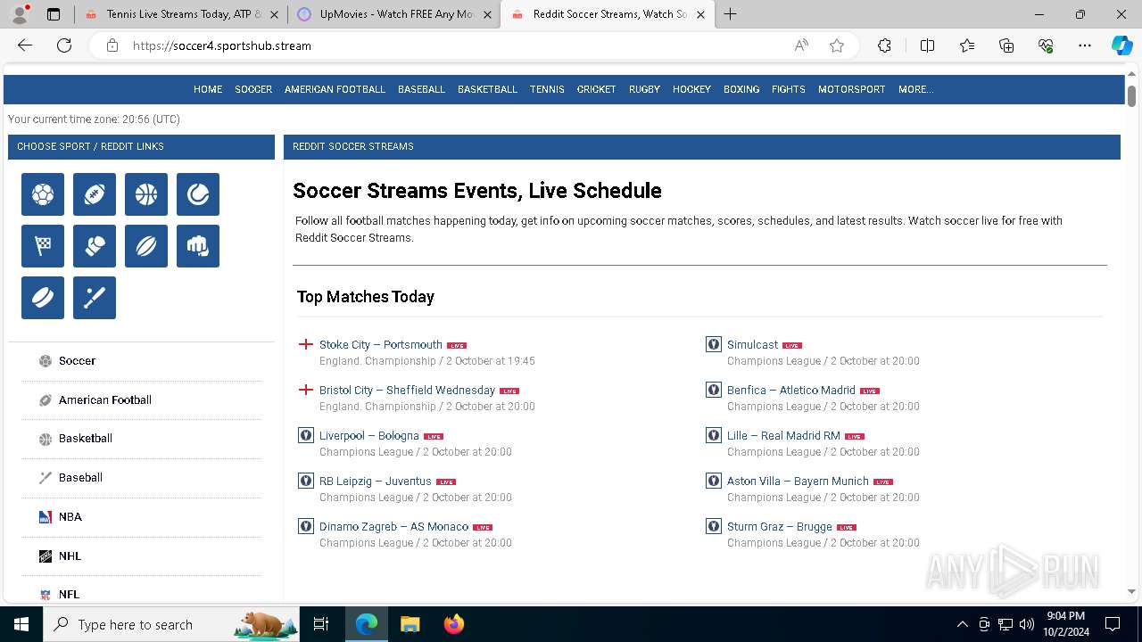Open the Simulcast Champions League stream

tap(752, 345)
